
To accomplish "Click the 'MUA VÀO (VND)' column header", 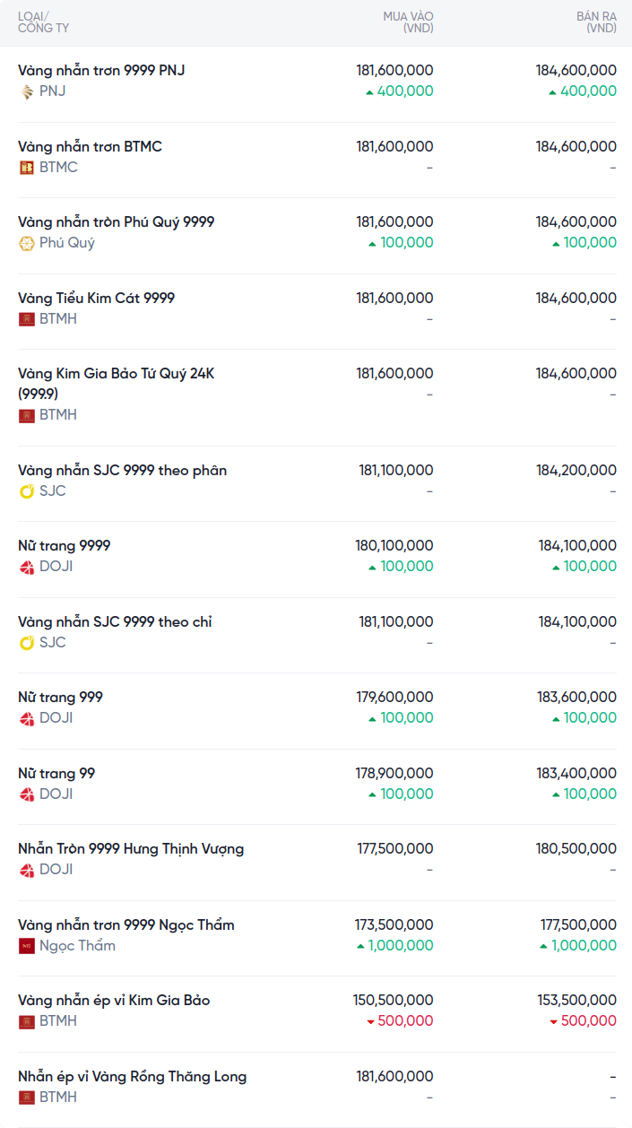I will click(x=408, y=22).
